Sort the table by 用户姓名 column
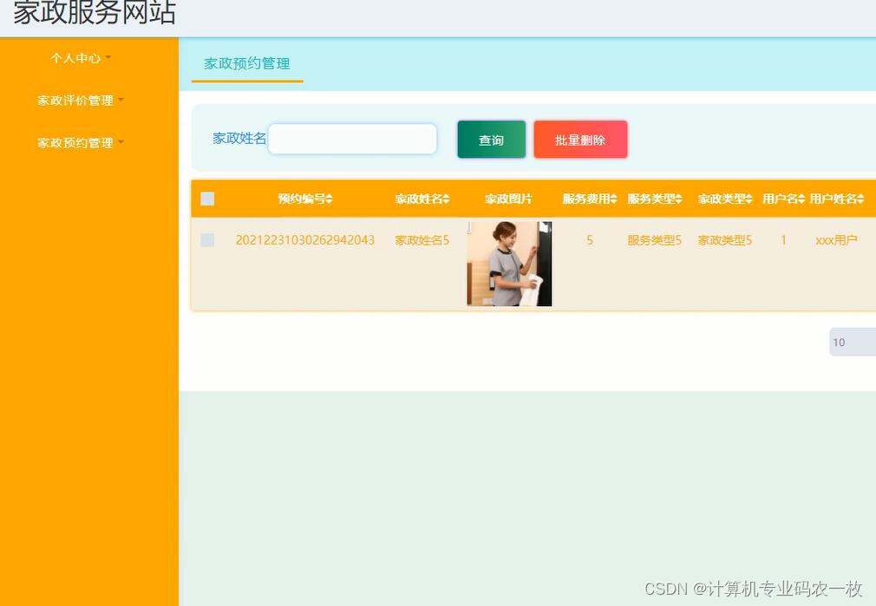876x606 pixels. click(x=836, y=199)
